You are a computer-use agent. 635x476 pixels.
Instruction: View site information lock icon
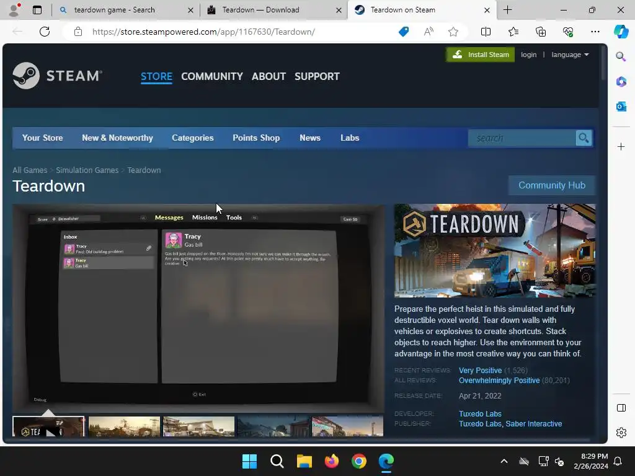pyautogui.click(x=78, y=32)
